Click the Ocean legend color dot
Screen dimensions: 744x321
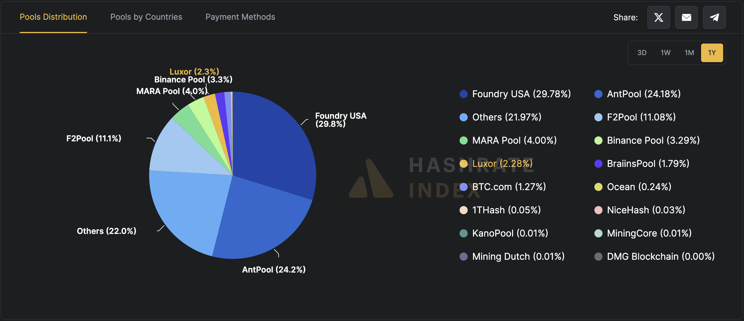pyautogui.click(x=598, y=187)
